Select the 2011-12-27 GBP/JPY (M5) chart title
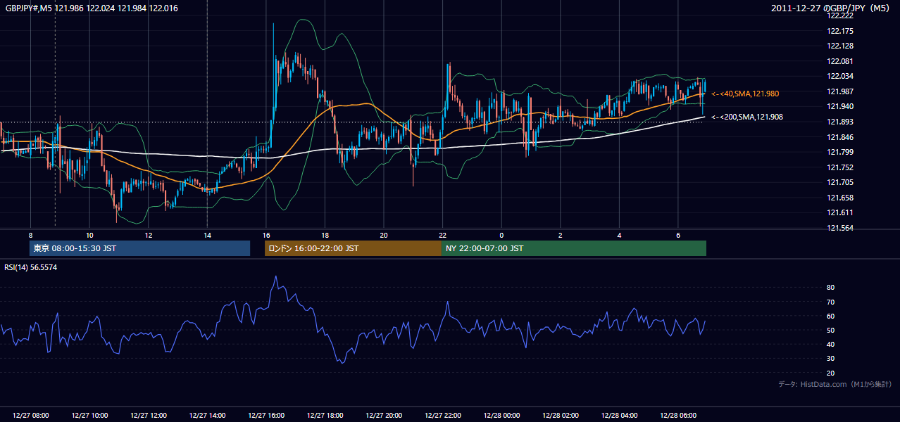 coord(832,8)
